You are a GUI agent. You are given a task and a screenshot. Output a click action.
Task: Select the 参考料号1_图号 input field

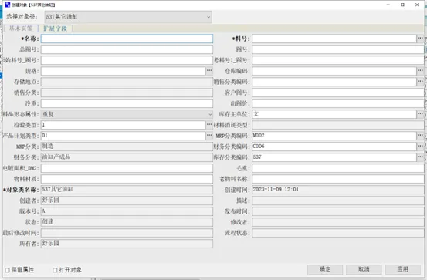click(338, 60)
